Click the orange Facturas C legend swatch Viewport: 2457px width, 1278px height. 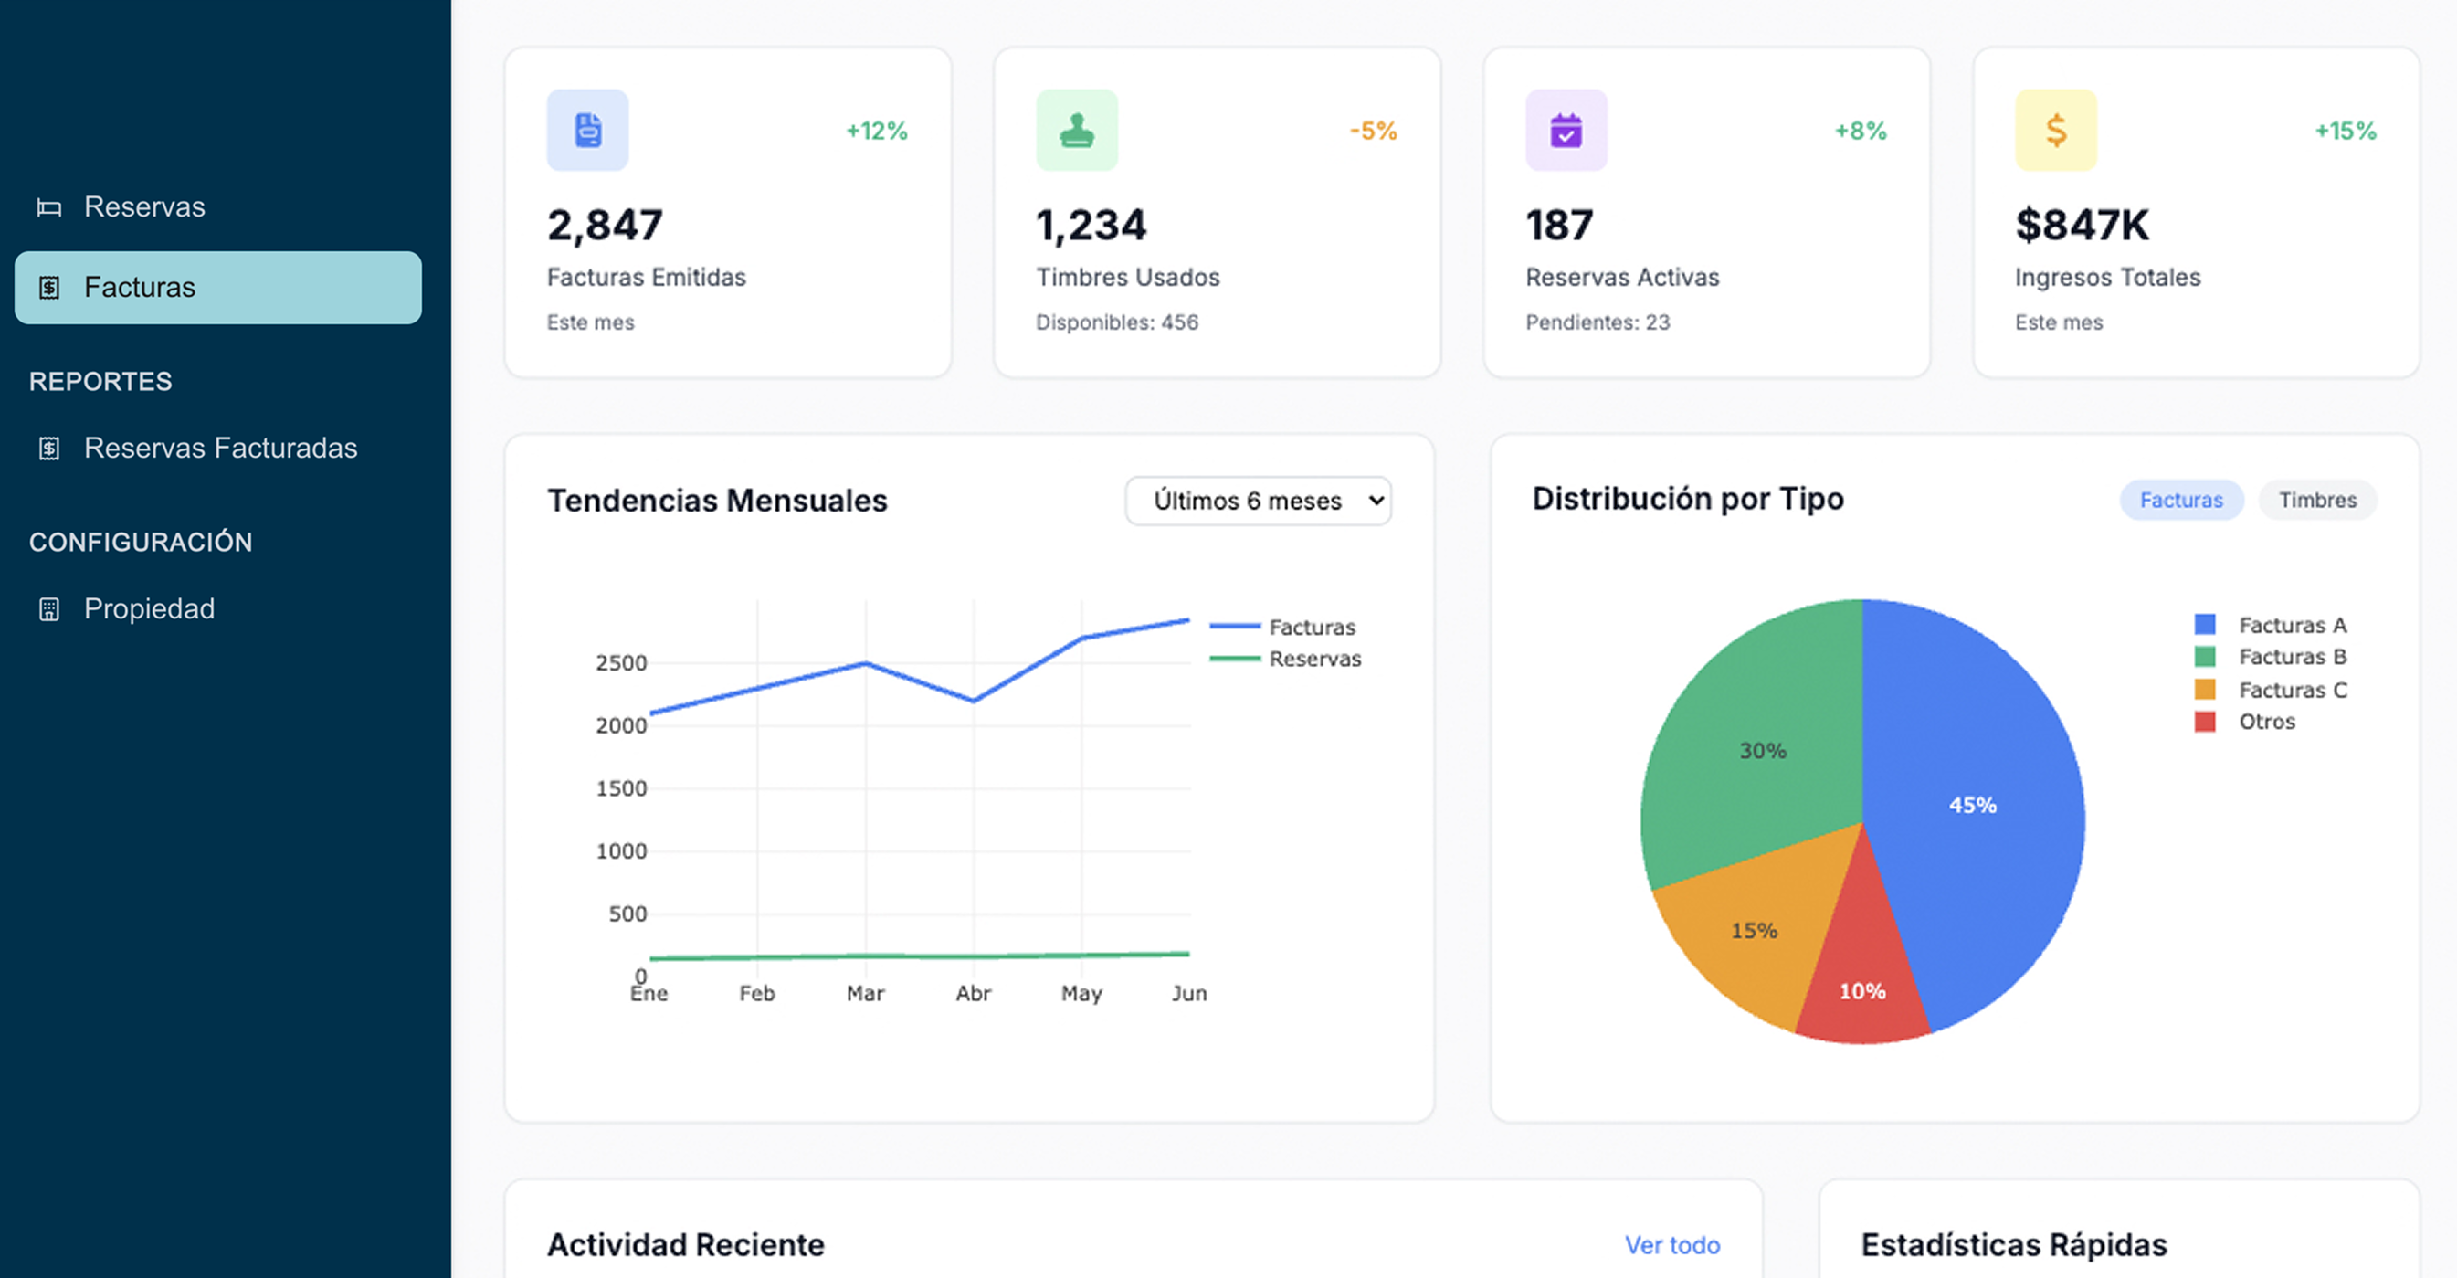tap(2204, 689)
